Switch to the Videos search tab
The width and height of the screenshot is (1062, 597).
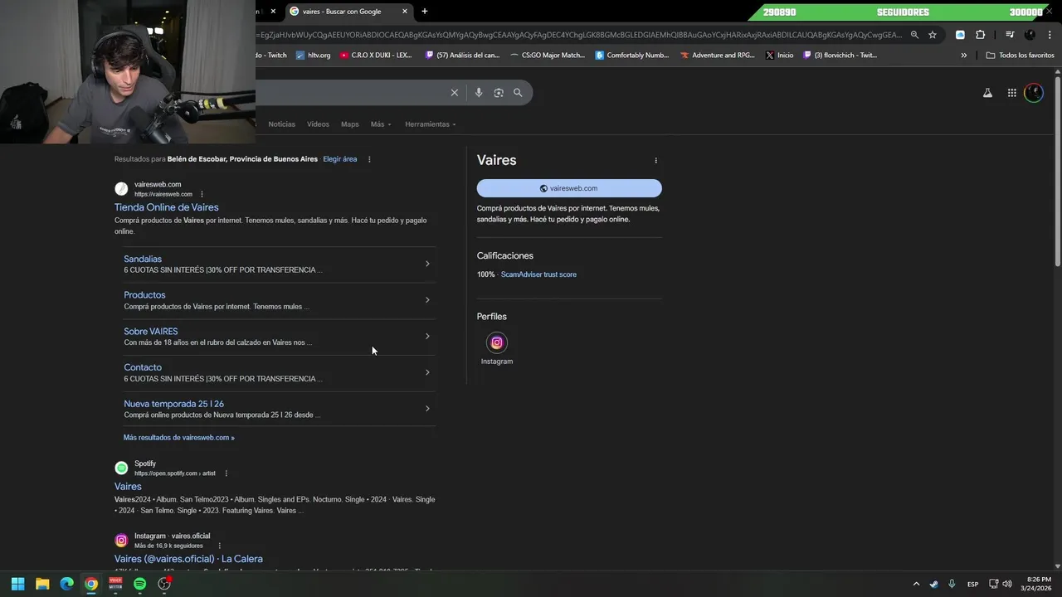[x=318, y=124]
